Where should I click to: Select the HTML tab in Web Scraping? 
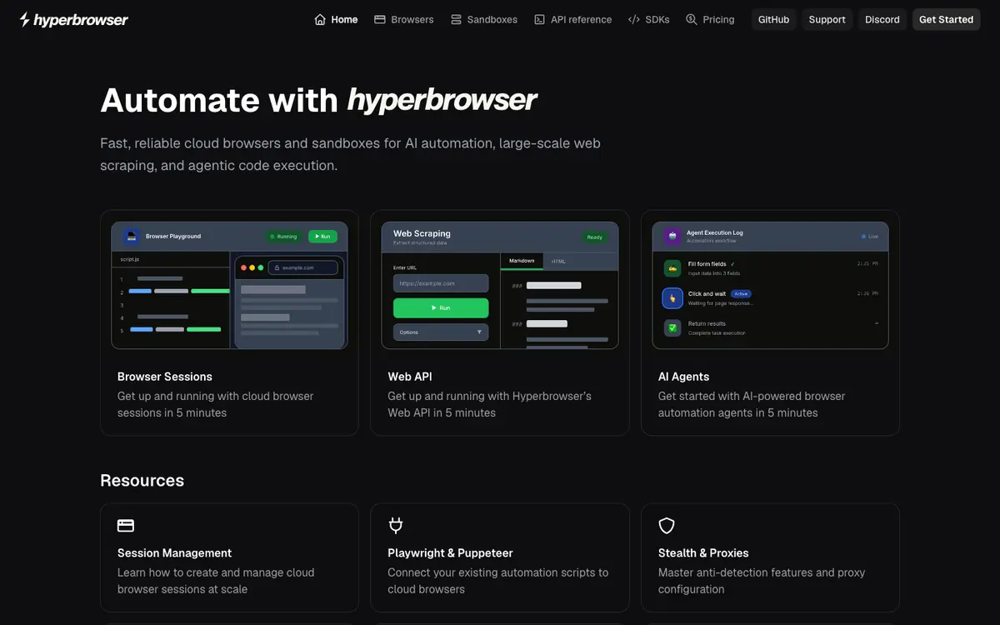pos(558,261)
